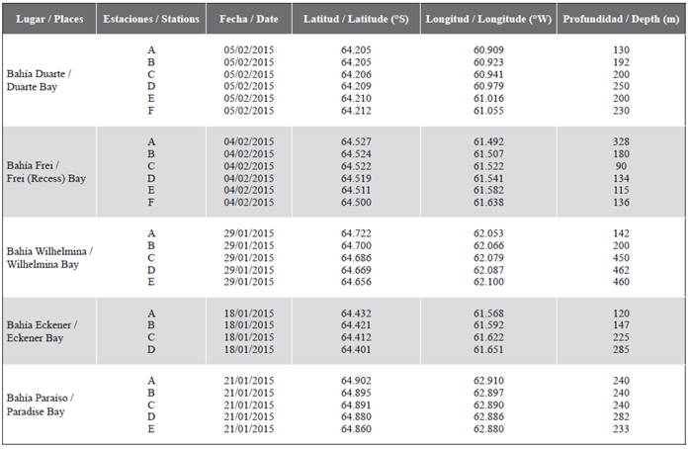Select the Bahía Wilhelmina / Wilhelmina Bay cell
This screenshot has height=449, width=690.
(49, 257)
